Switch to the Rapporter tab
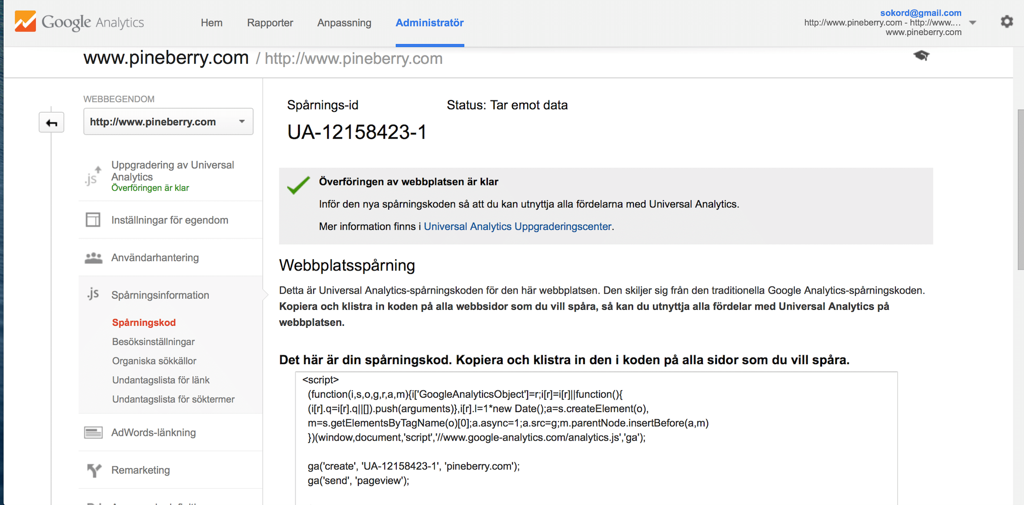 tap(270, 23)
